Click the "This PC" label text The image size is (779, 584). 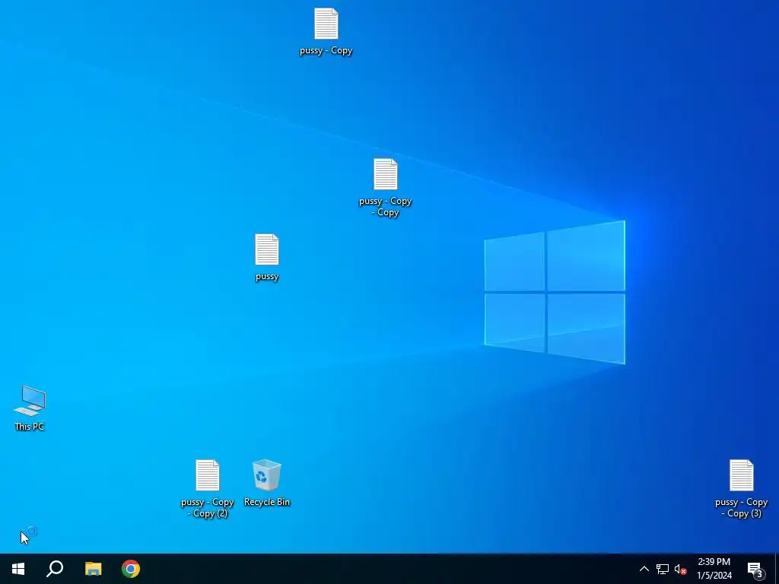click(x=30, y=427)
